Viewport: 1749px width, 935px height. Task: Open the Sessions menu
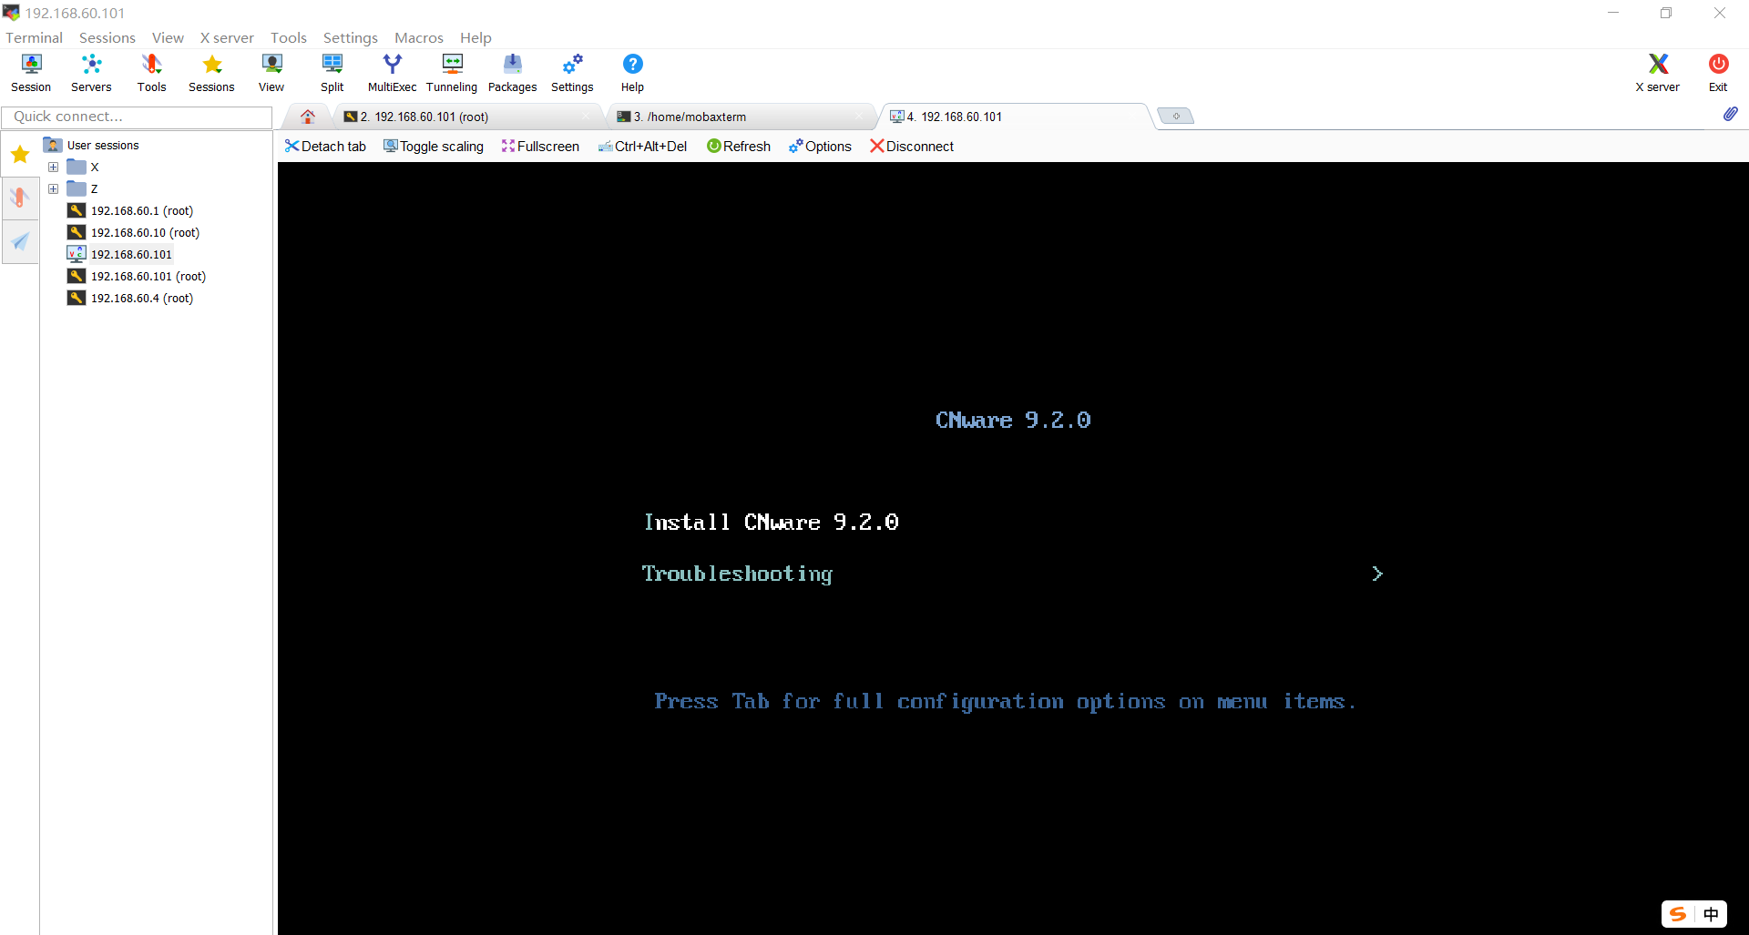[107, 37]
